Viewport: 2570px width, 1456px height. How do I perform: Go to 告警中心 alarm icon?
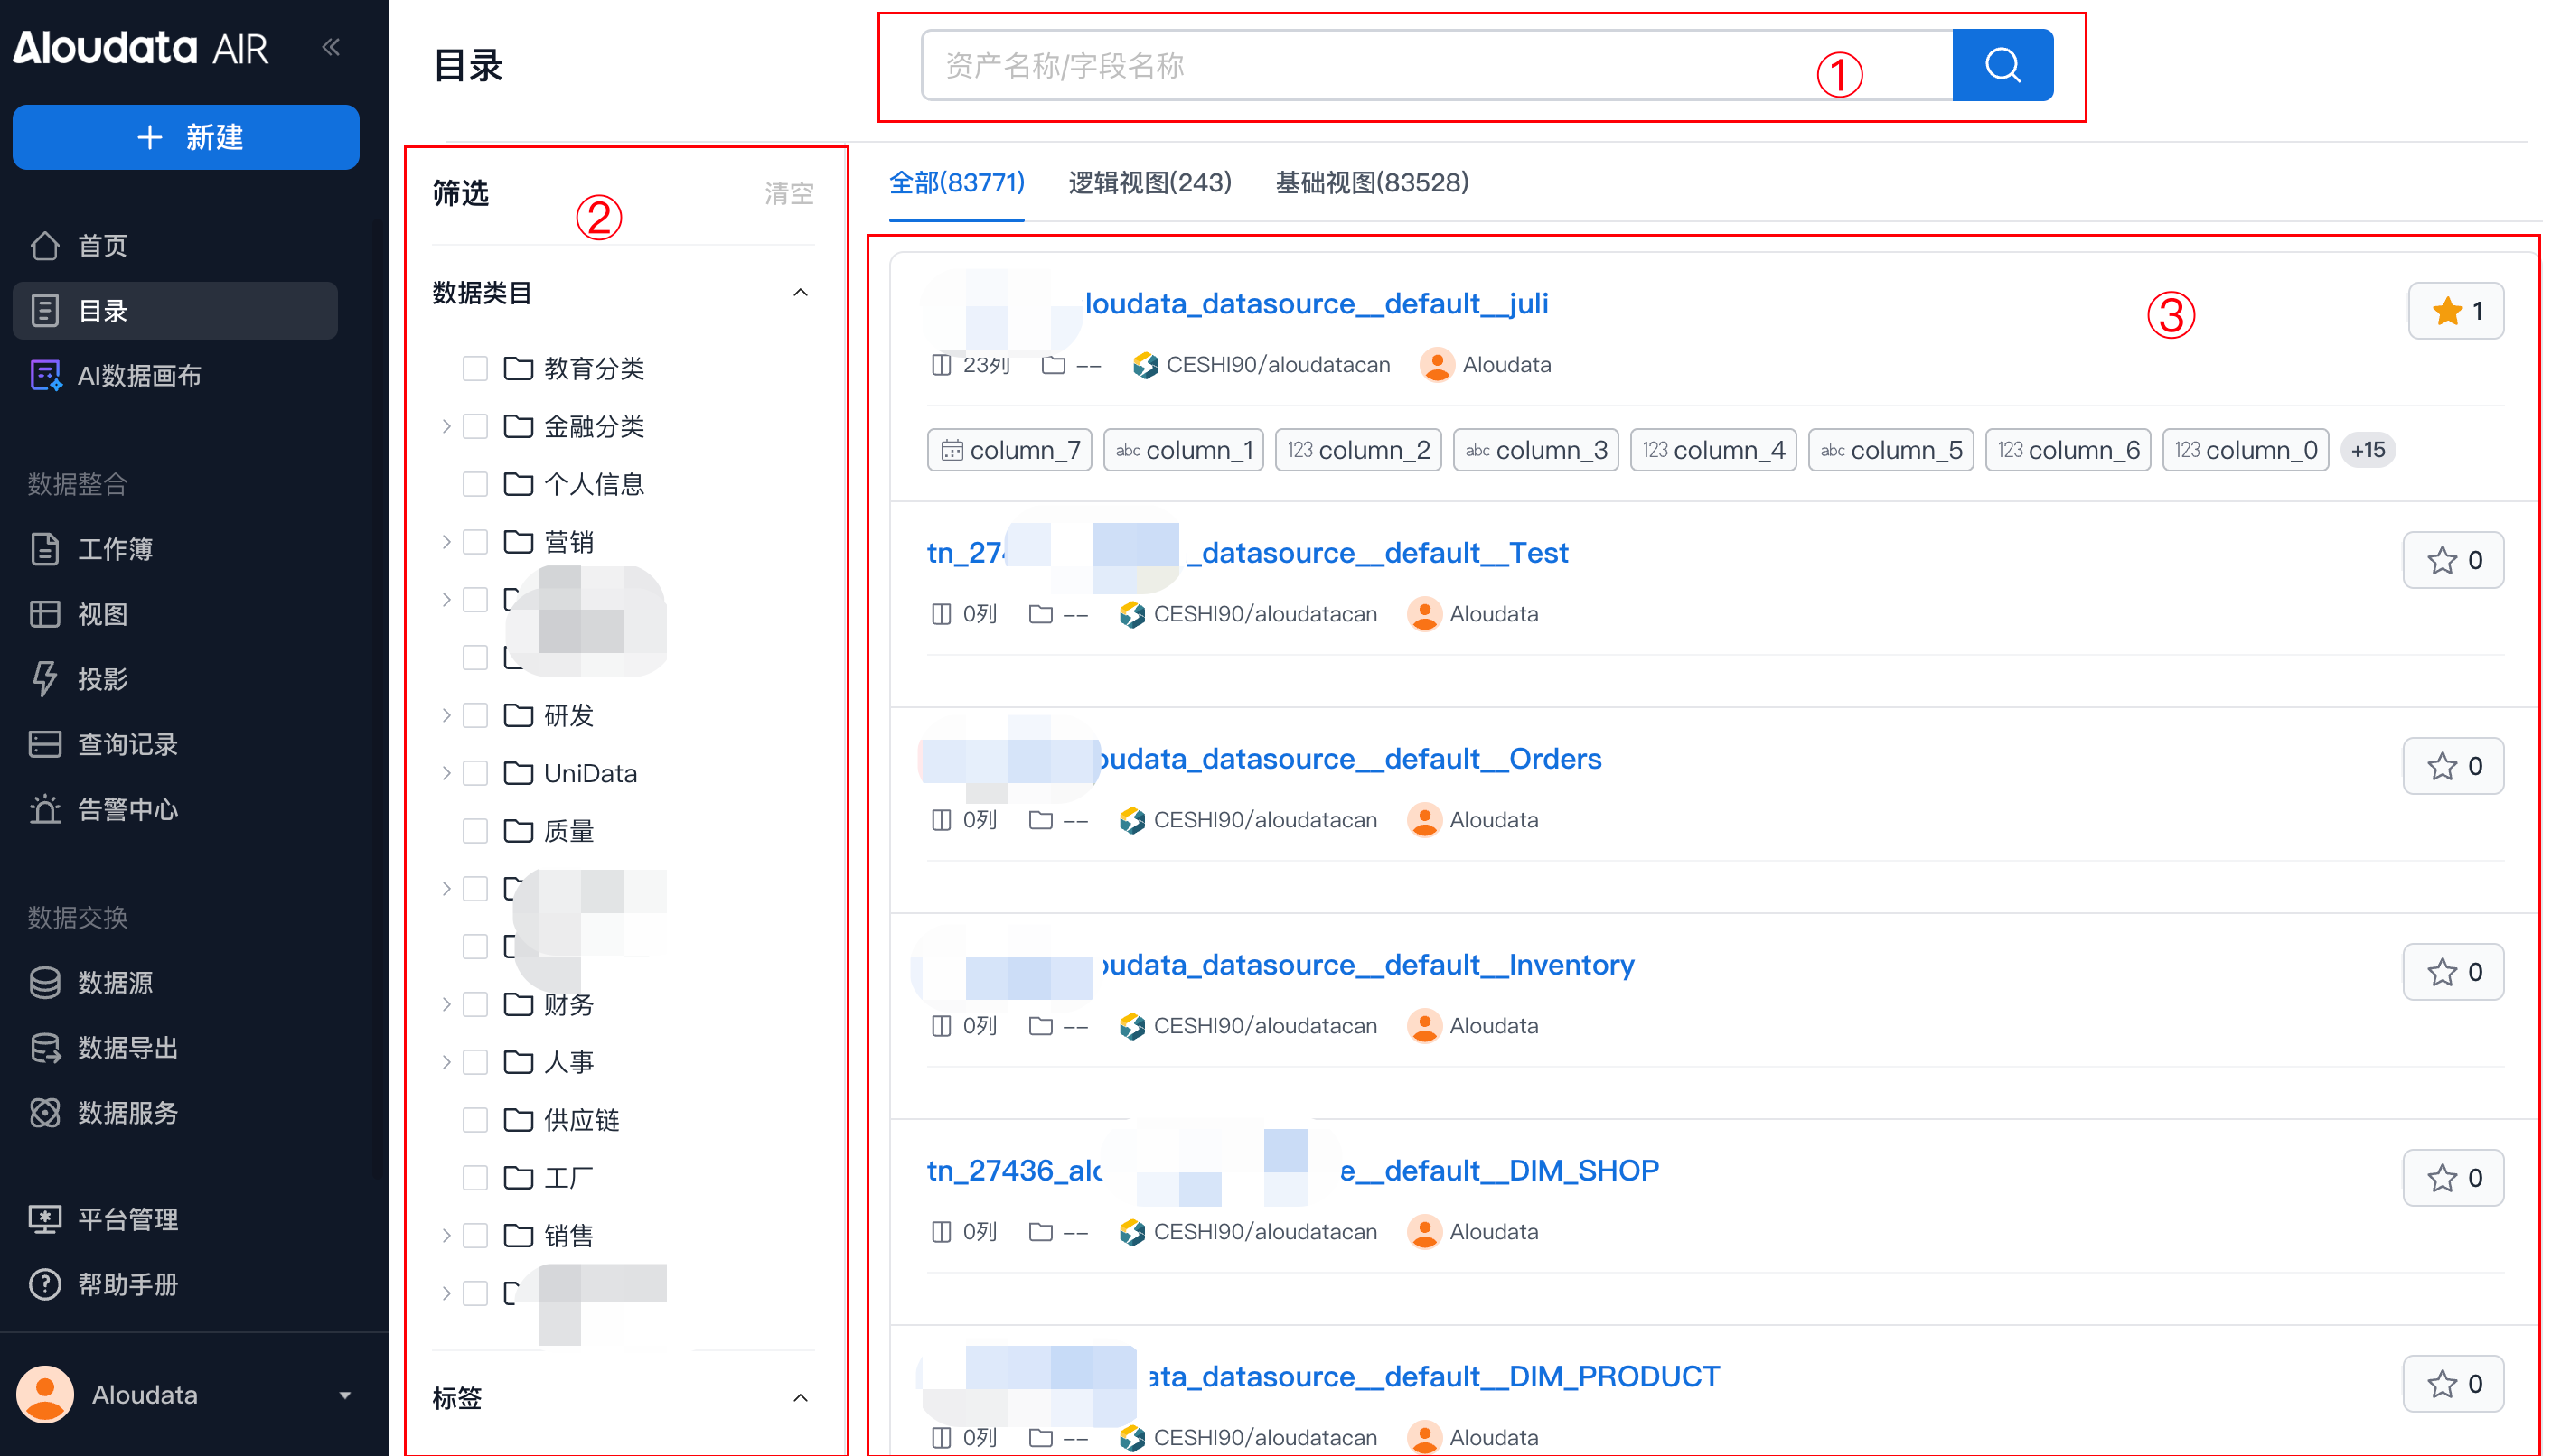pos(45,809)
